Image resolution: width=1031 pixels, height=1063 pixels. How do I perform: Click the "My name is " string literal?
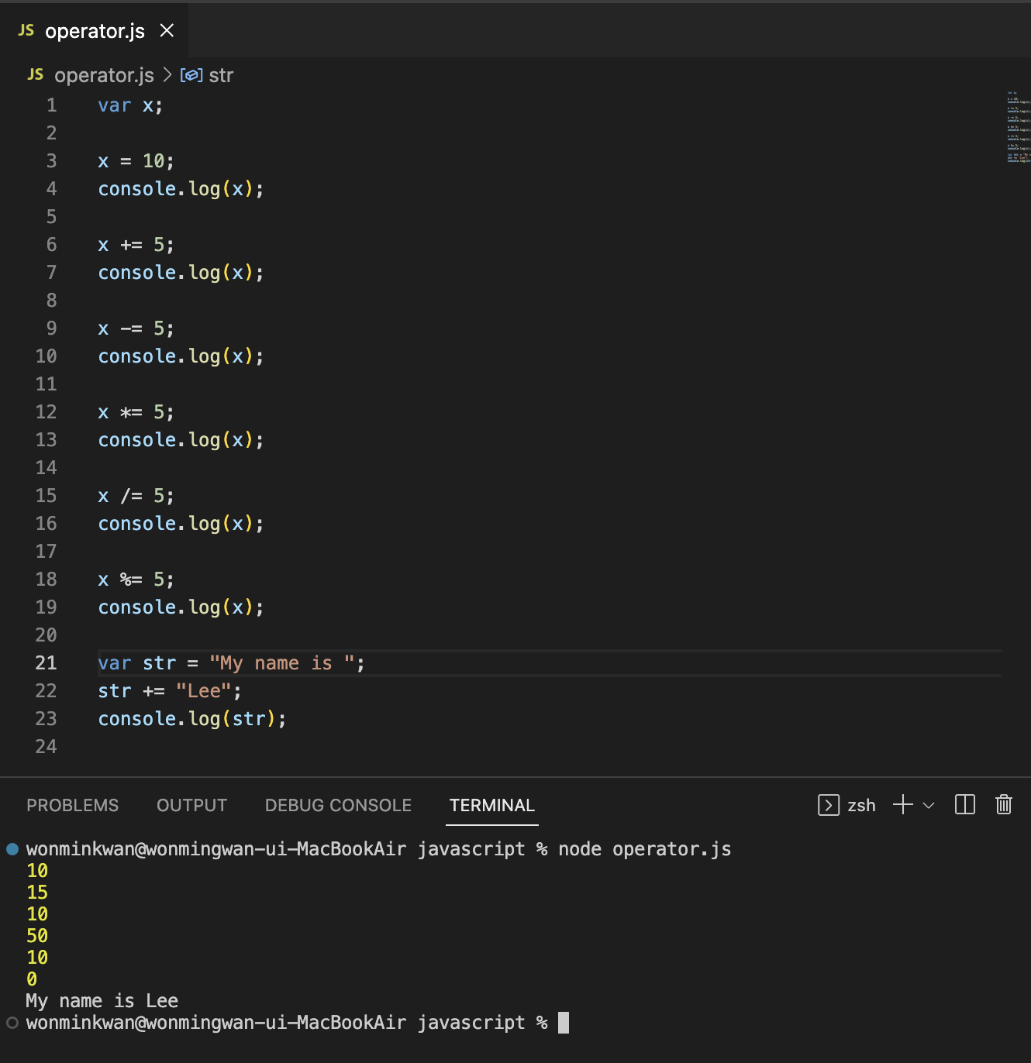point(282,663)
